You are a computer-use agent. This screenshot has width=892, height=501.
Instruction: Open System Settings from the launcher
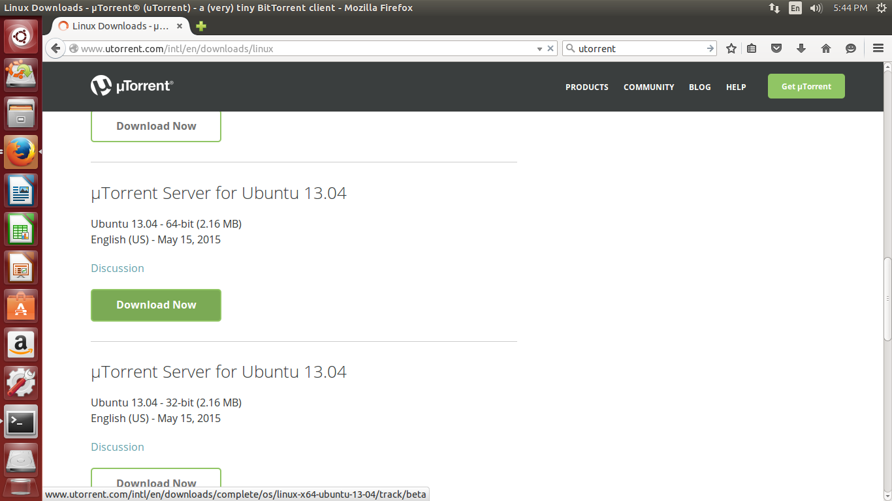pos(21,383)
